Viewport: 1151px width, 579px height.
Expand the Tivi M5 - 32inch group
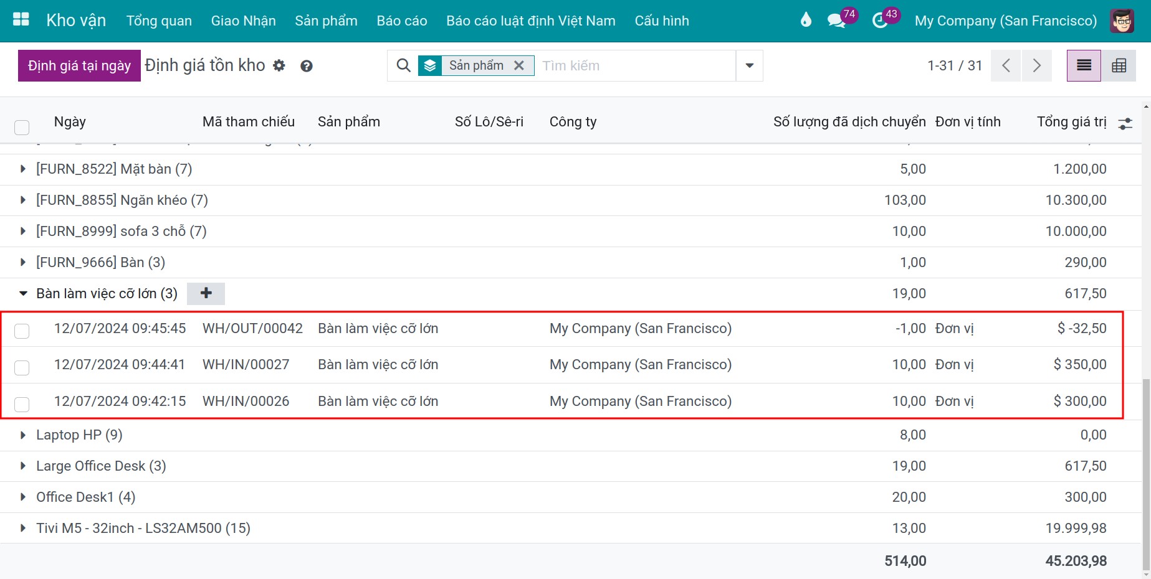point(23,528)
